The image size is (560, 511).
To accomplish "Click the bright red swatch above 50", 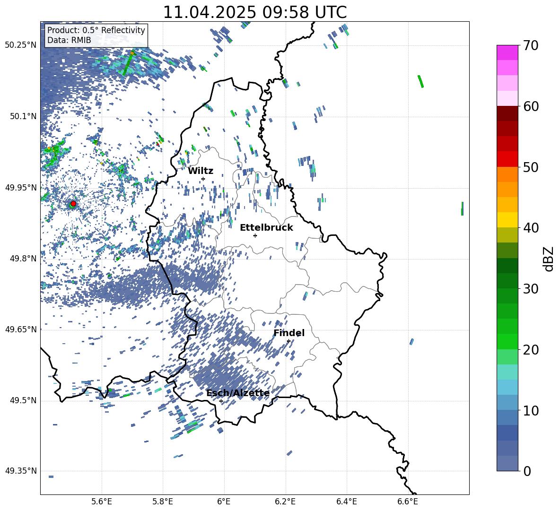I will [507, 159].
